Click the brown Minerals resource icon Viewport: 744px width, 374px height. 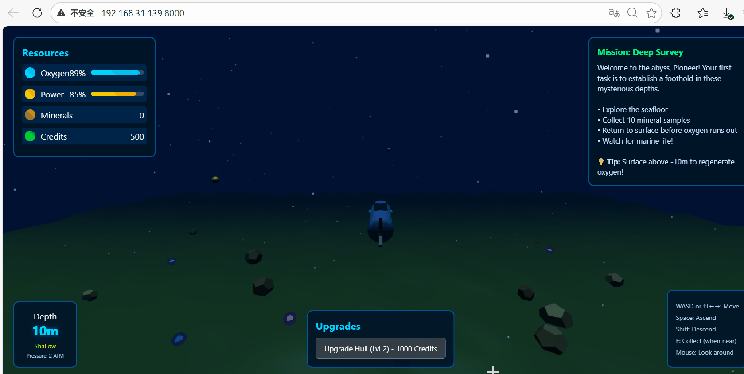30,115
